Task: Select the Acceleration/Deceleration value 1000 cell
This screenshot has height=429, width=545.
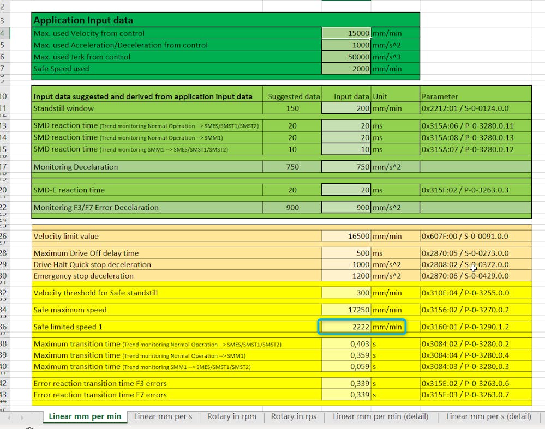Action: pos(346,45)
